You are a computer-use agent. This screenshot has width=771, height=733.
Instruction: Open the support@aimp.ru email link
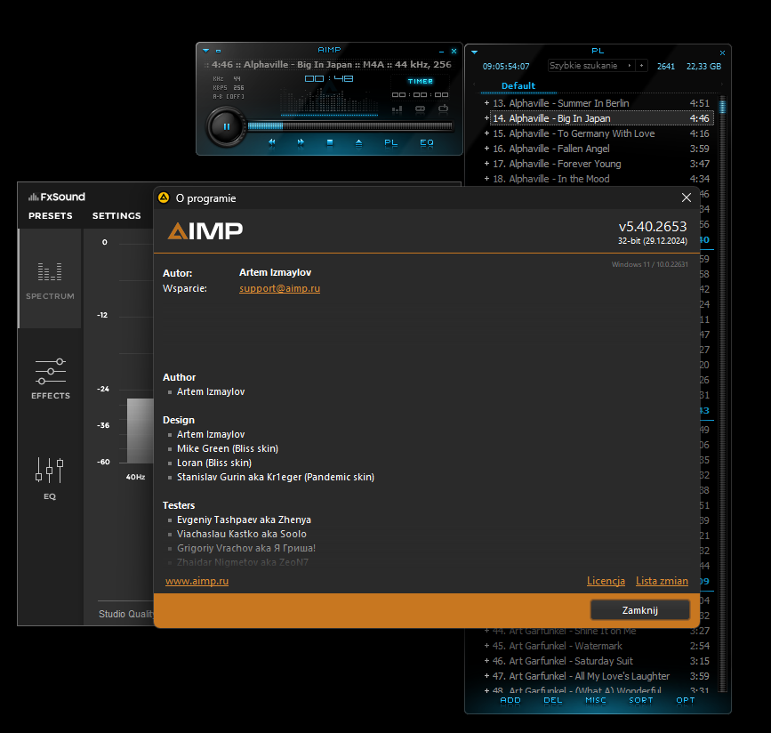click(279, 288)
